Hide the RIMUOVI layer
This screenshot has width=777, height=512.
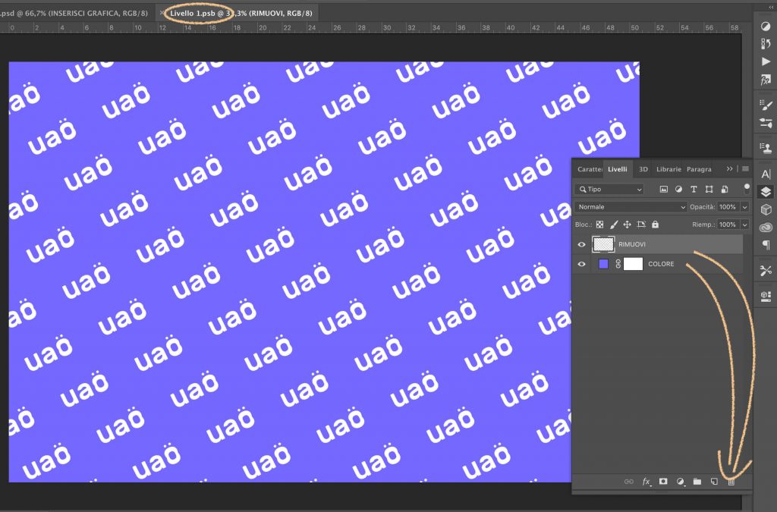tap(582, 244)
